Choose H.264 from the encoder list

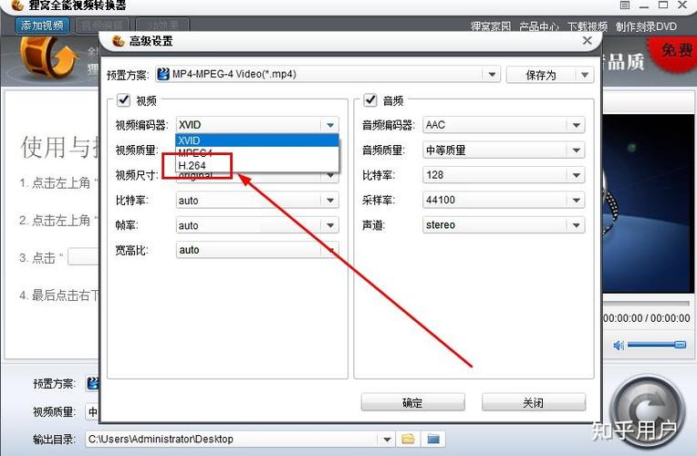tap(257, 165)
